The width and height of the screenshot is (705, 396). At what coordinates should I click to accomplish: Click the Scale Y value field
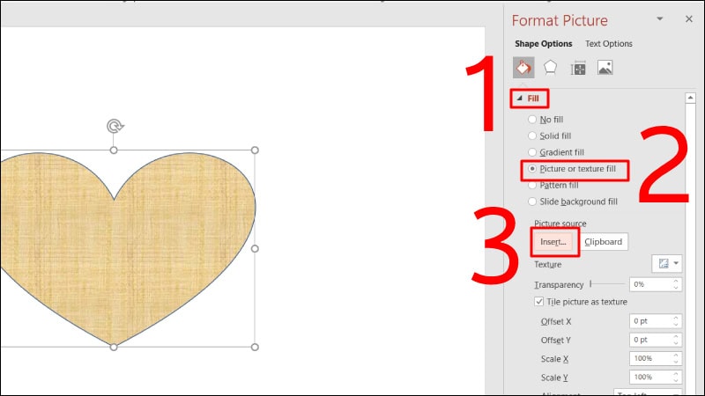coord(650,378)
